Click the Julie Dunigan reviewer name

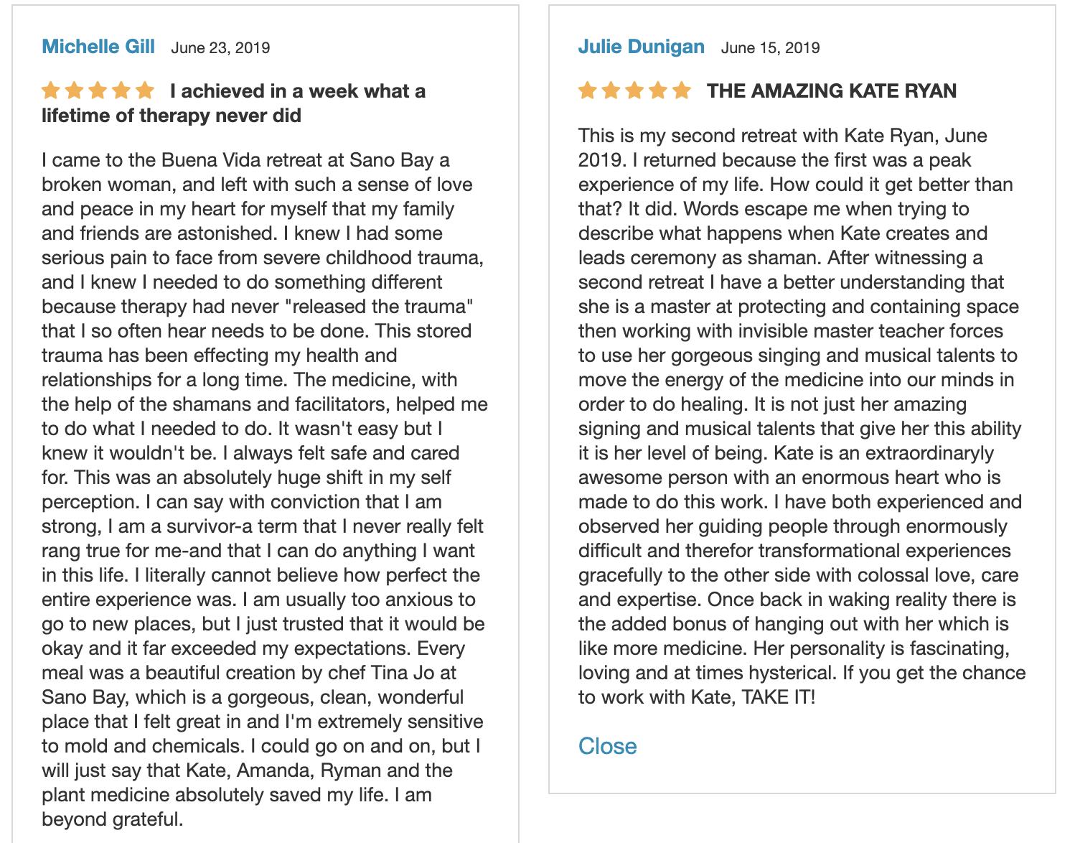[x=642, y=47]
